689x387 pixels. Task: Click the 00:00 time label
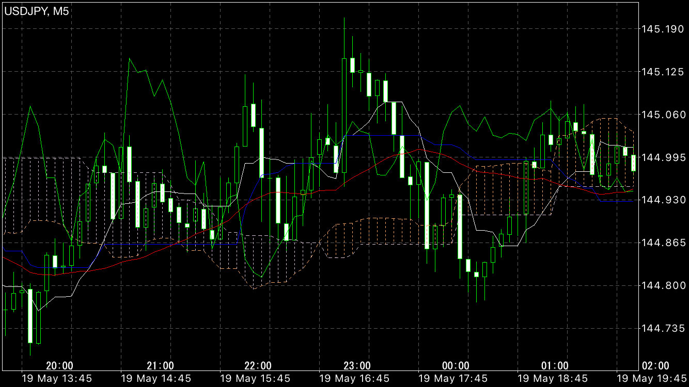pos(456,366)
